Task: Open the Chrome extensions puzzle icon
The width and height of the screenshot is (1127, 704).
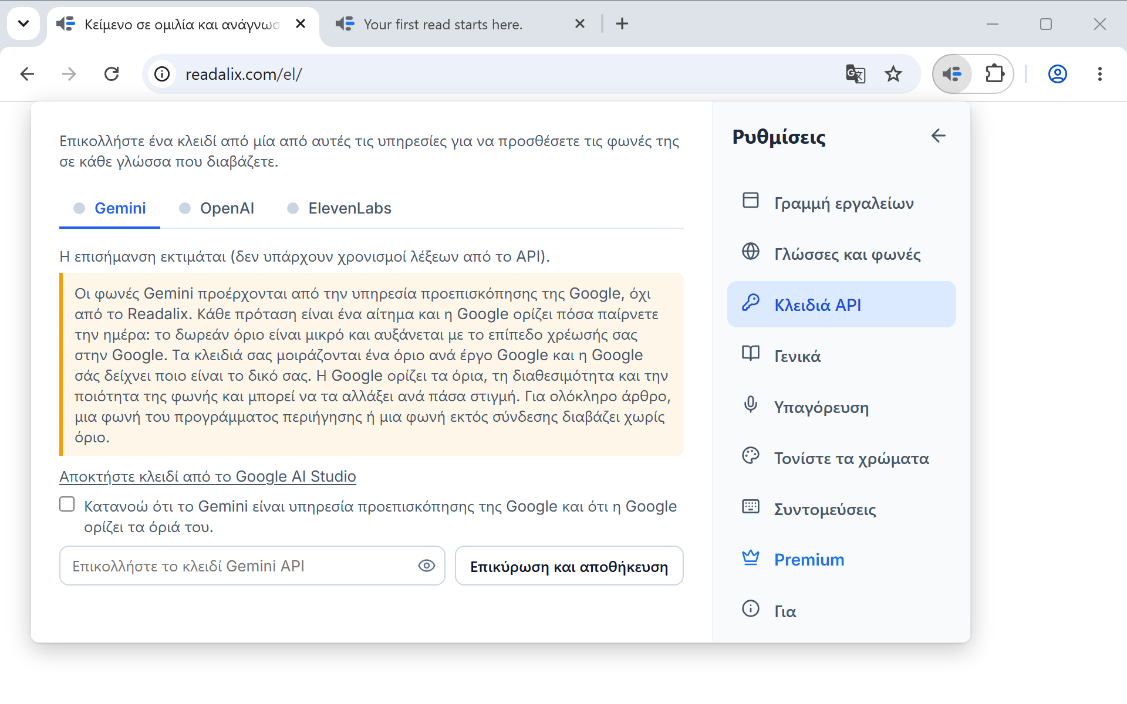Action: [x=994, y=74]
